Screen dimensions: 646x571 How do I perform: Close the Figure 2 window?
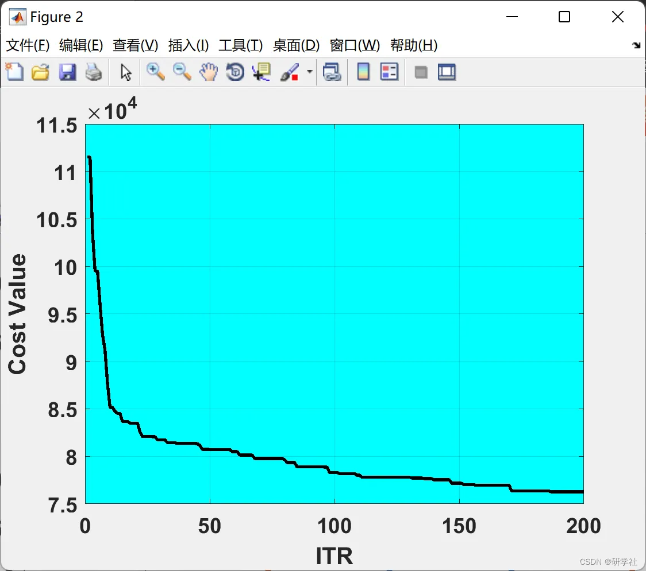point(618,17)
